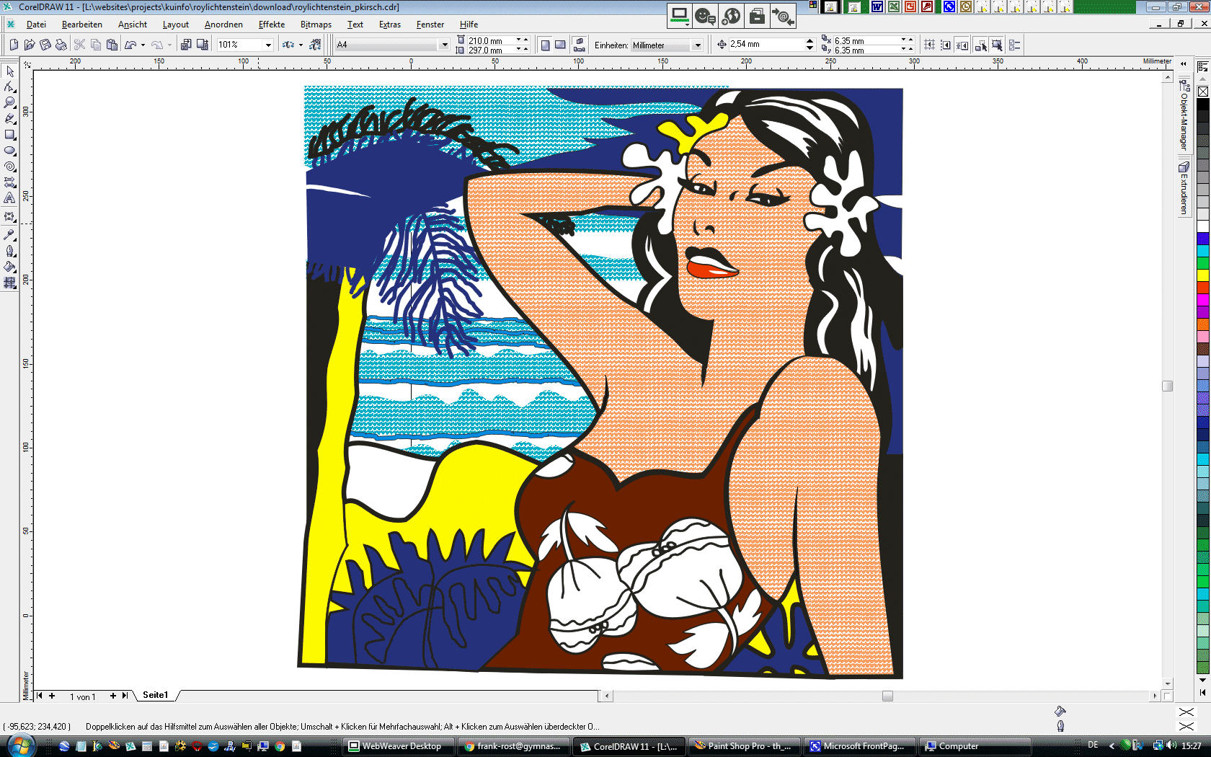Open the zoom level 101% dropdown
This screenshot has width=1211, height=757.
[268, 45]
